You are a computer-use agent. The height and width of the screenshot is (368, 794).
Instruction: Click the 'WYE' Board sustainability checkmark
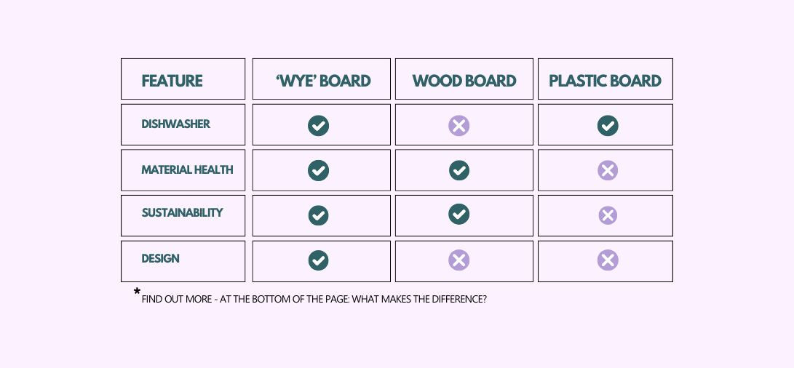pyautogui.click(x=318, y=215)
